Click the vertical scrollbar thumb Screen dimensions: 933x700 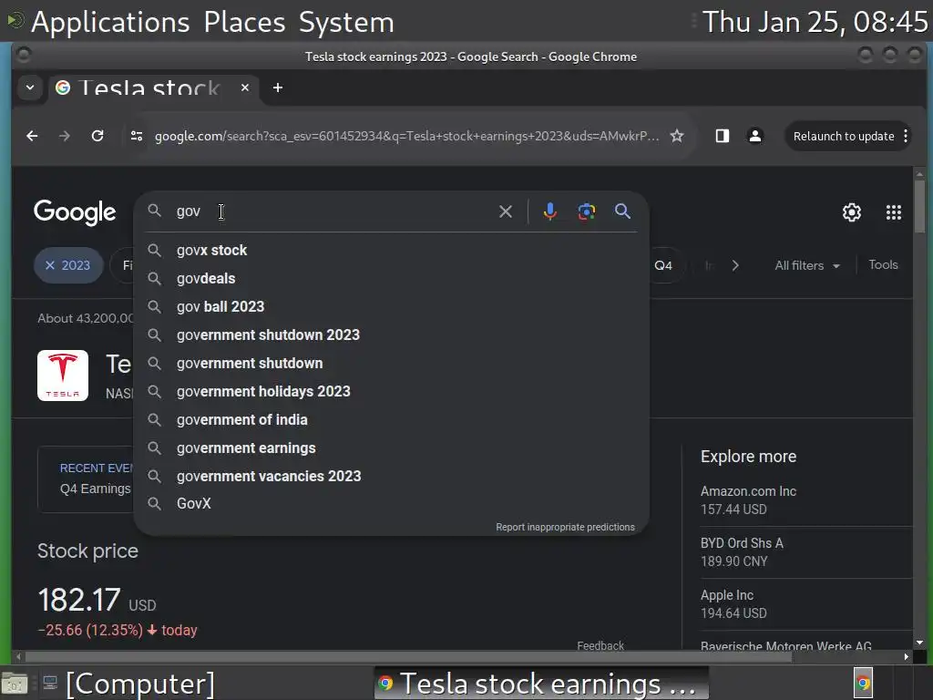point(919,206)
